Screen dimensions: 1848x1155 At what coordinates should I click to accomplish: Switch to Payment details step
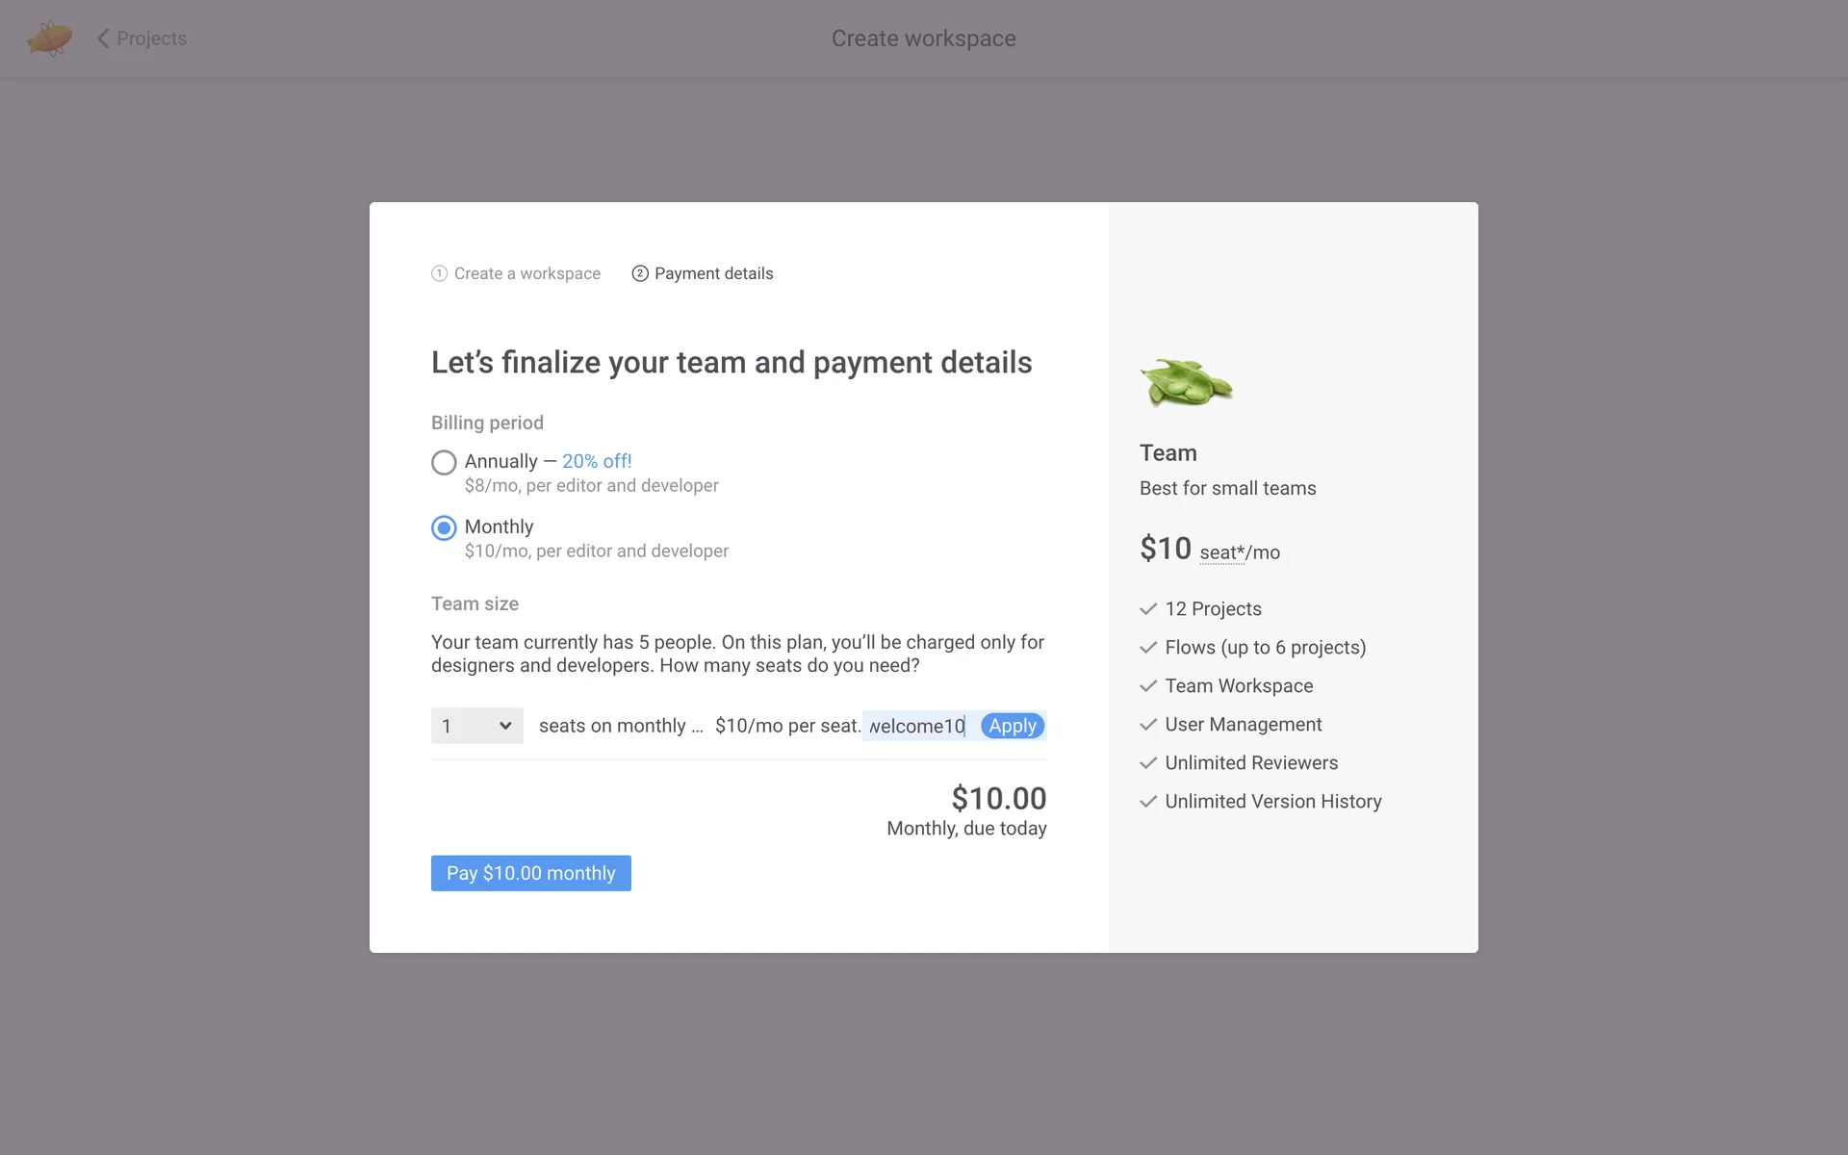point(713,273)
